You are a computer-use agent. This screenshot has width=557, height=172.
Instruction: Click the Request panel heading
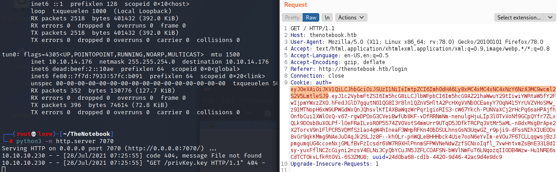click(295, 5)
